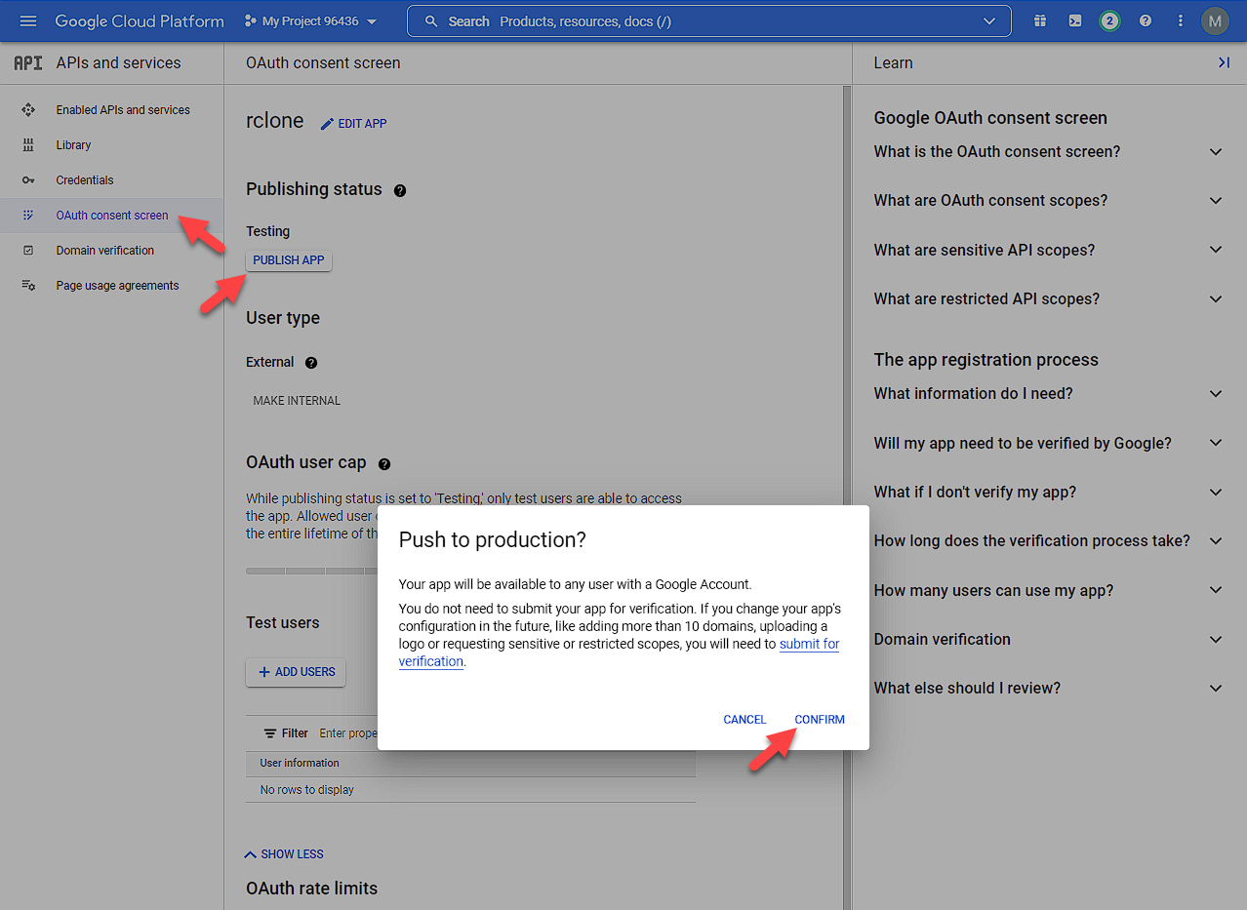Open Library in sidebar
Viewport: 1247px width, 910px height.
(x=73, y=145)
